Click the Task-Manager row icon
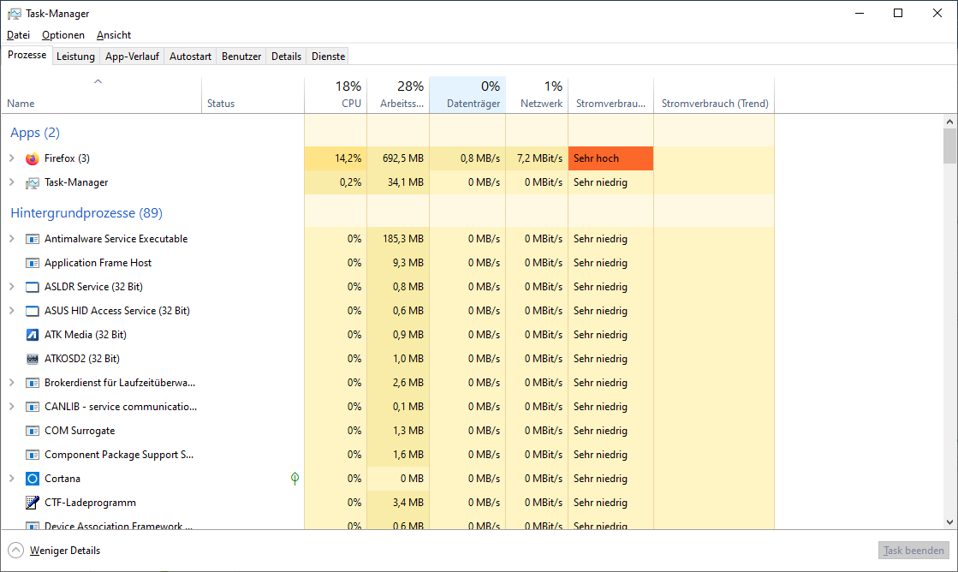The height and width of the screenshot is (572, 958). coord(33,182)
